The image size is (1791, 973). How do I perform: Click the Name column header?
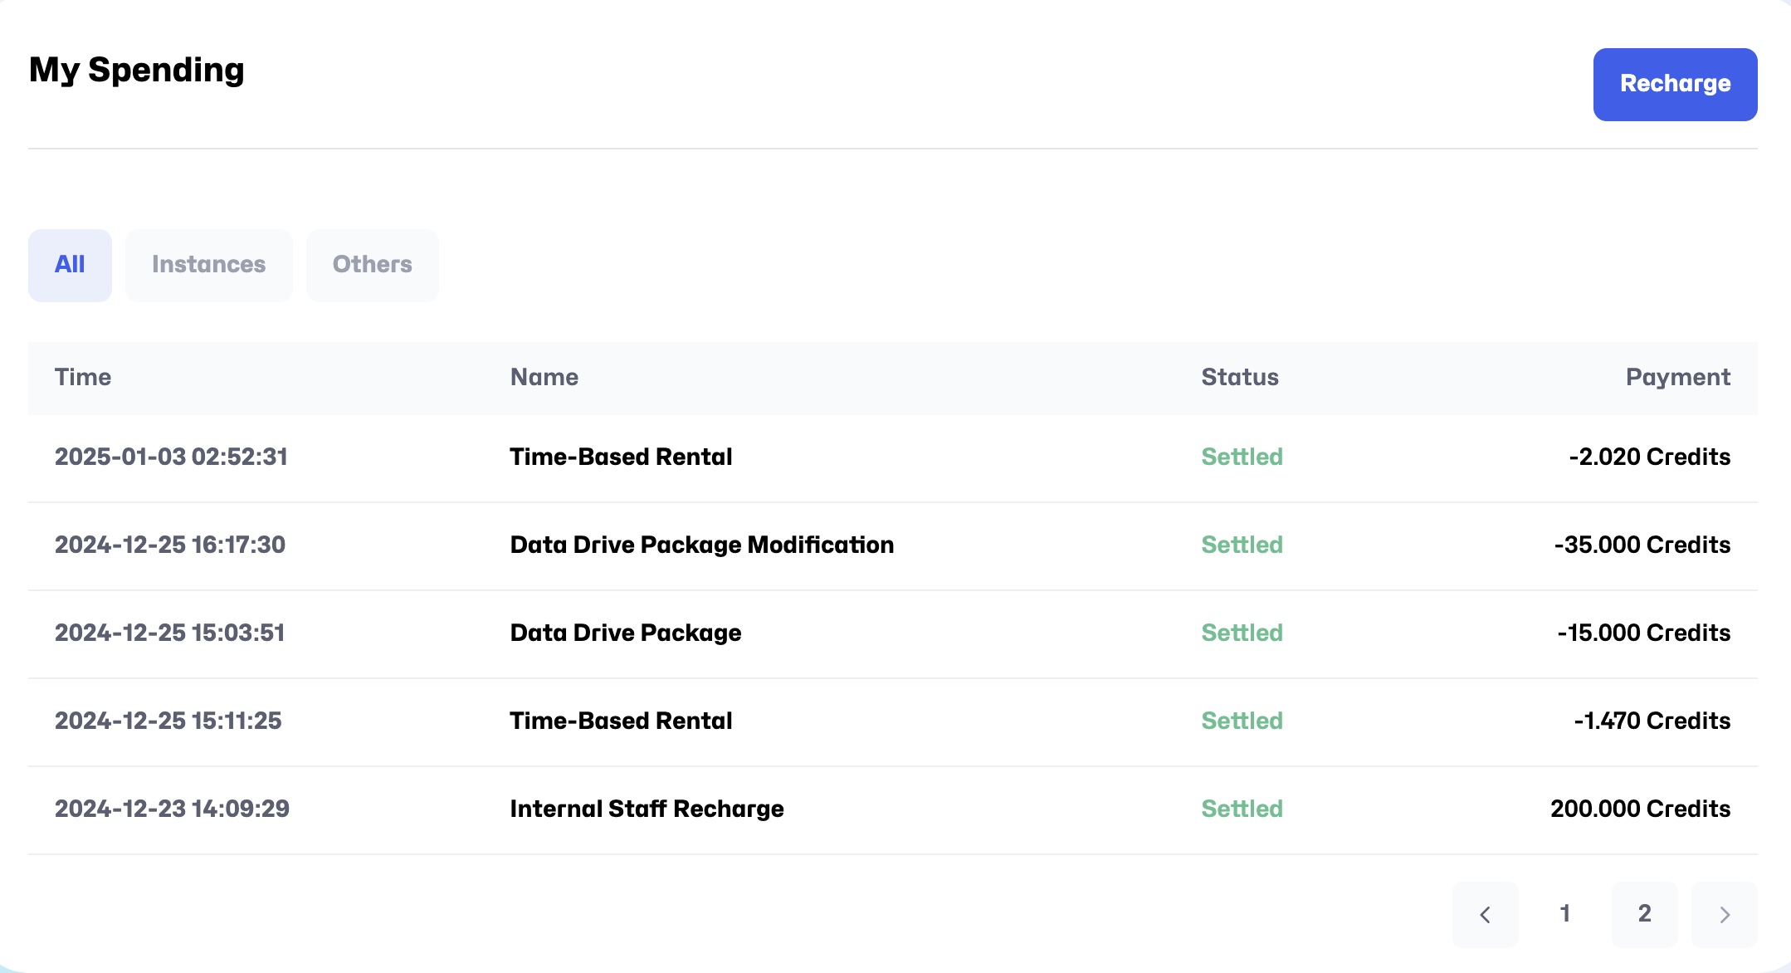(544, 378)
